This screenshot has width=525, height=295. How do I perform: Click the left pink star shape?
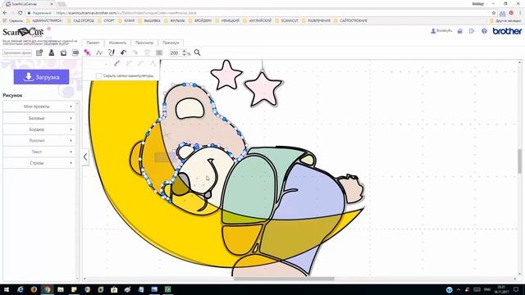pos(226,75)
